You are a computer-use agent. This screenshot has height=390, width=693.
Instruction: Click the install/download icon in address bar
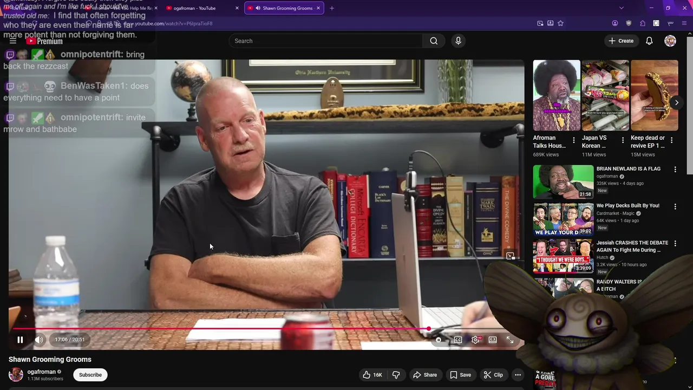550,23
